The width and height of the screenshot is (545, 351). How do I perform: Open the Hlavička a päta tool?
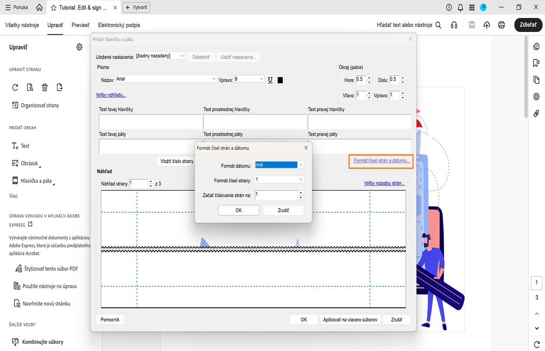[x=33, y=181]
